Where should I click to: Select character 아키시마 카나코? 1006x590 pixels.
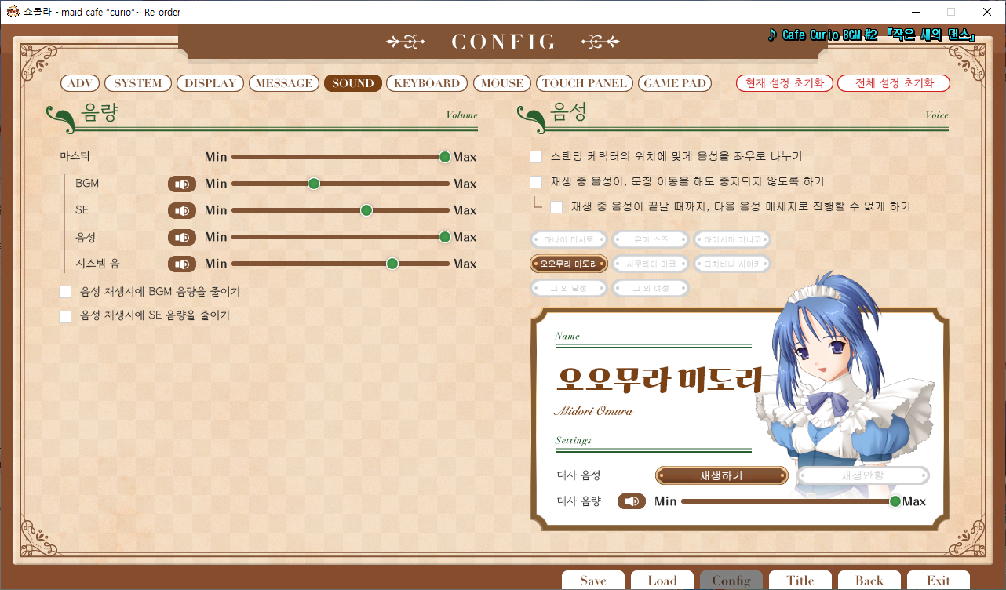(x=732, y=240)
